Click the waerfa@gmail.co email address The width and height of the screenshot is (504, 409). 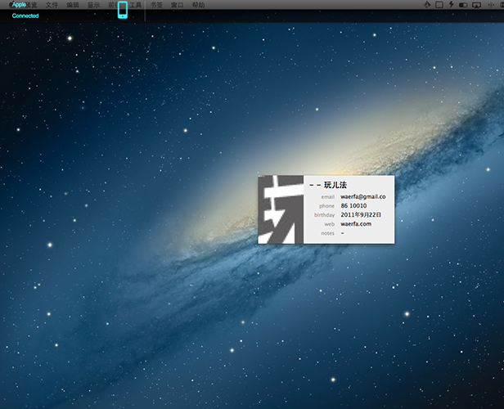coord(363,196)
